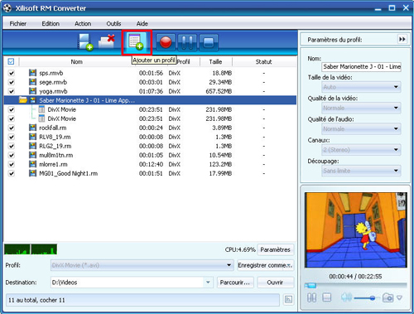Uncheck the sege.rmvb checkbox

[x=12, y=82]
